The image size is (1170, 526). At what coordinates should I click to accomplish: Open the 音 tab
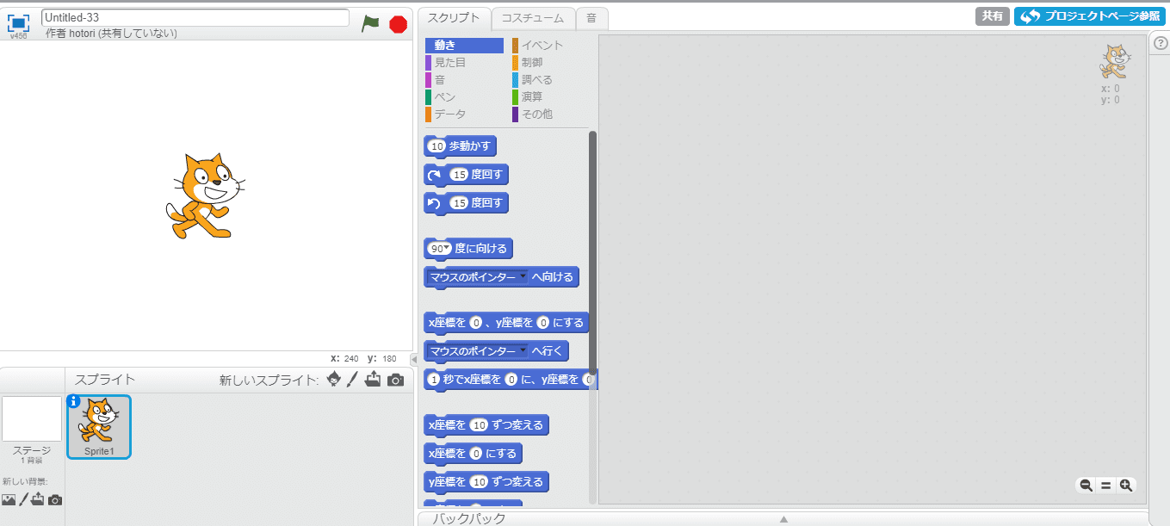pos(591,17)
